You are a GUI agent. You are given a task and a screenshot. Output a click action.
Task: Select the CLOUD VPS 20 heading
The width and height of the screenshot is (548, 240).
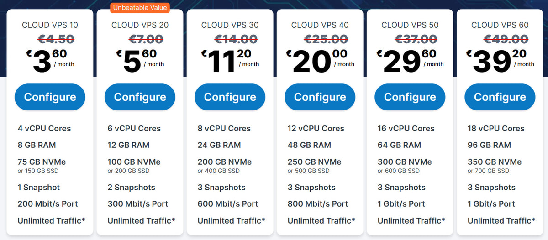pyautogui.click(x=140, y=25)
